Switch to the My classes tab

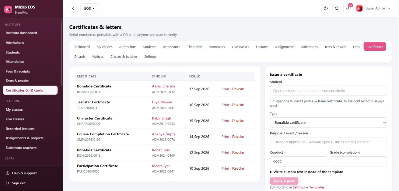(x=104, y=47)
